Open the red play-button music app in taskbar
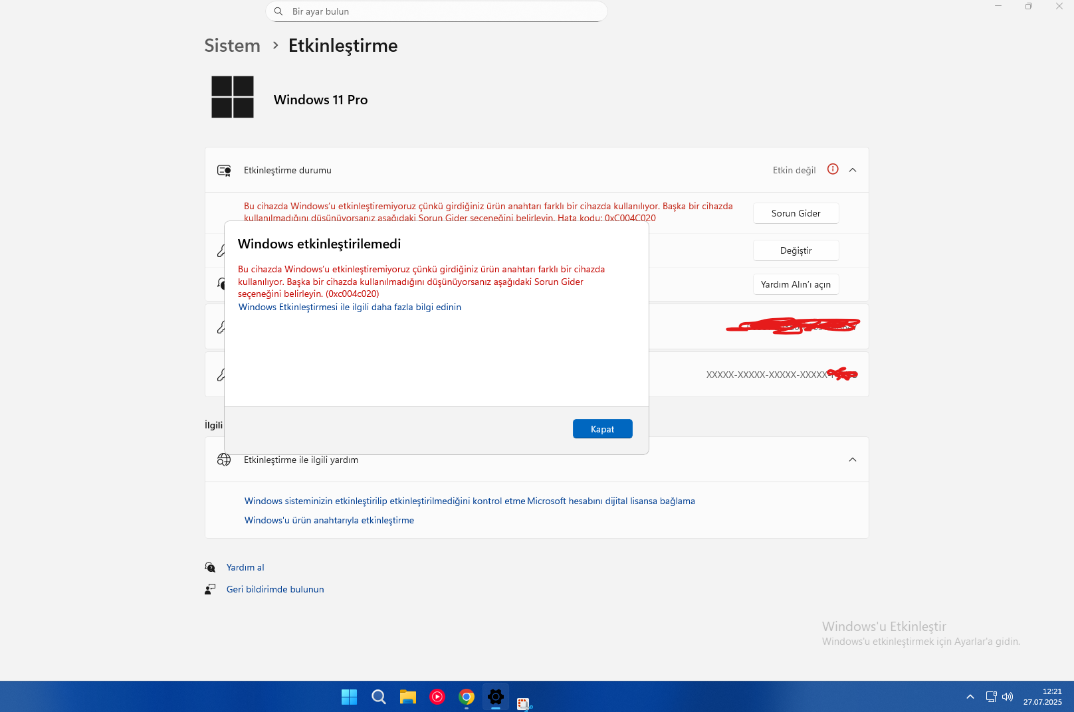Screen dimensions: 1074x712 (x=437, y=697)
